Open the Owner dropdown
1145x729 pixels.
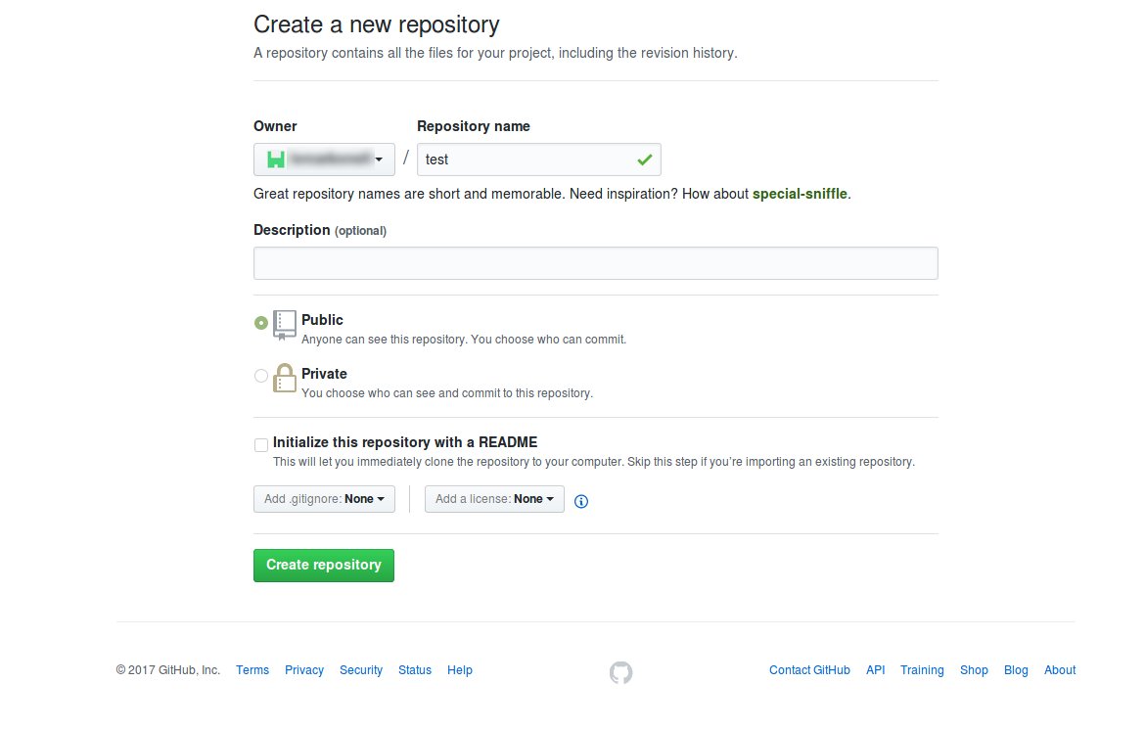[324, 159]
